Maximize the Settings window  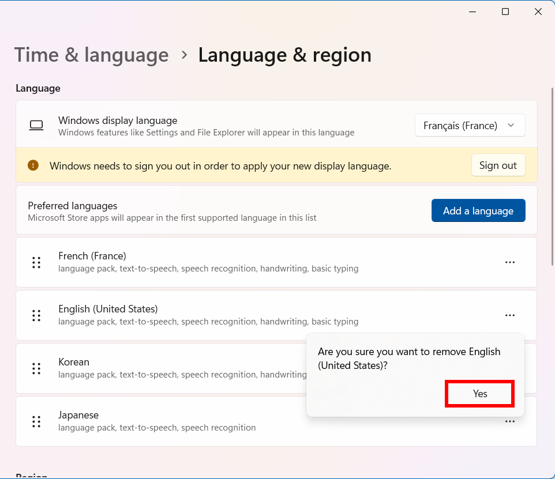505,12
